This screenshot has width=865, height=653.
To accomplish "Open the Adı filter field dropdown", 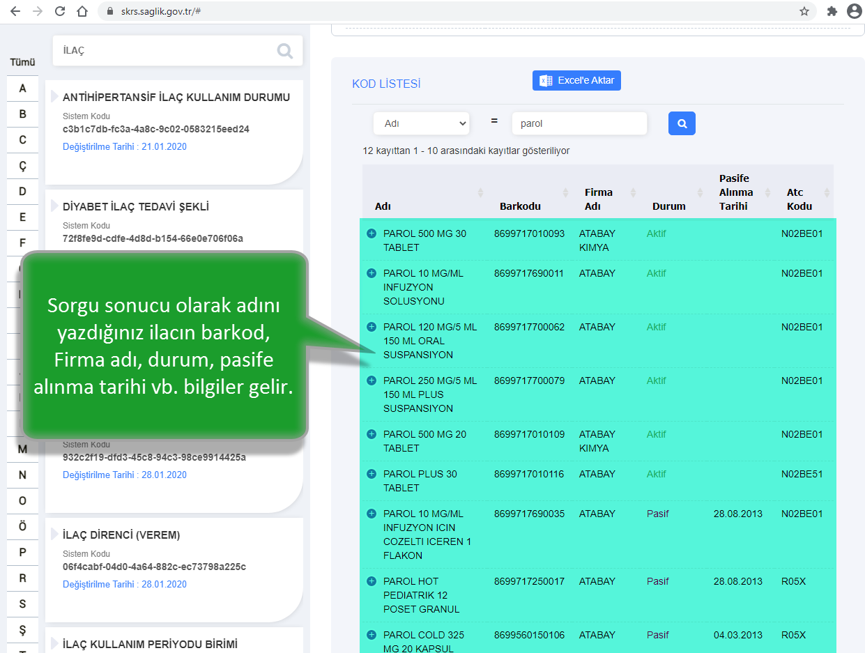I will [422, 123].
